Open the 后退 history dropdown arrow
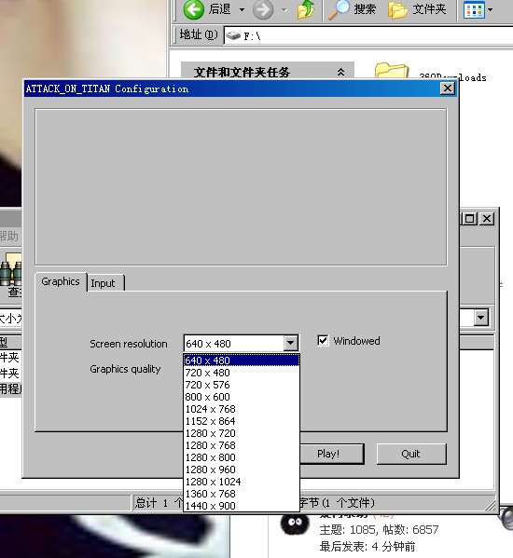The image size is (513, 558). (242, 9)
